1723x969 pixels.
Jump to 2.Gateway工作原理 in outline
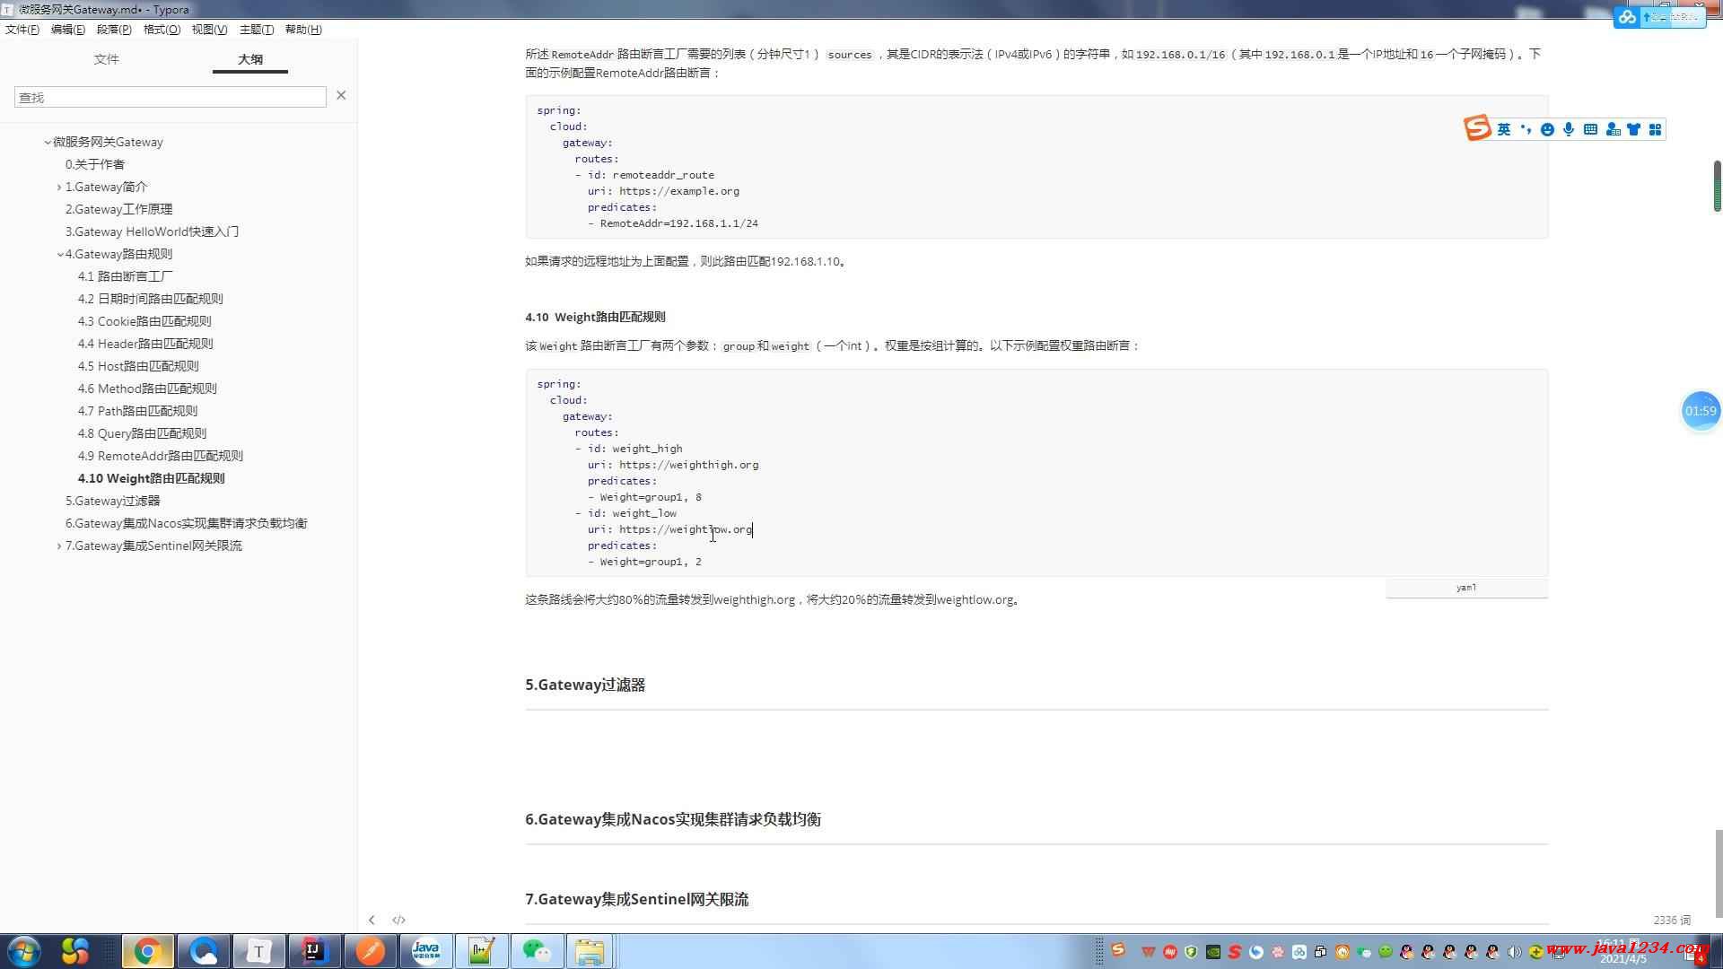pyautogui.click(x=118, y=209)
